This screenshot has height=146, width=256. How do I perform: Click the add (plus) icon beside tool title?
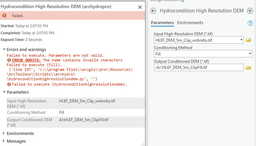[250, 11]
